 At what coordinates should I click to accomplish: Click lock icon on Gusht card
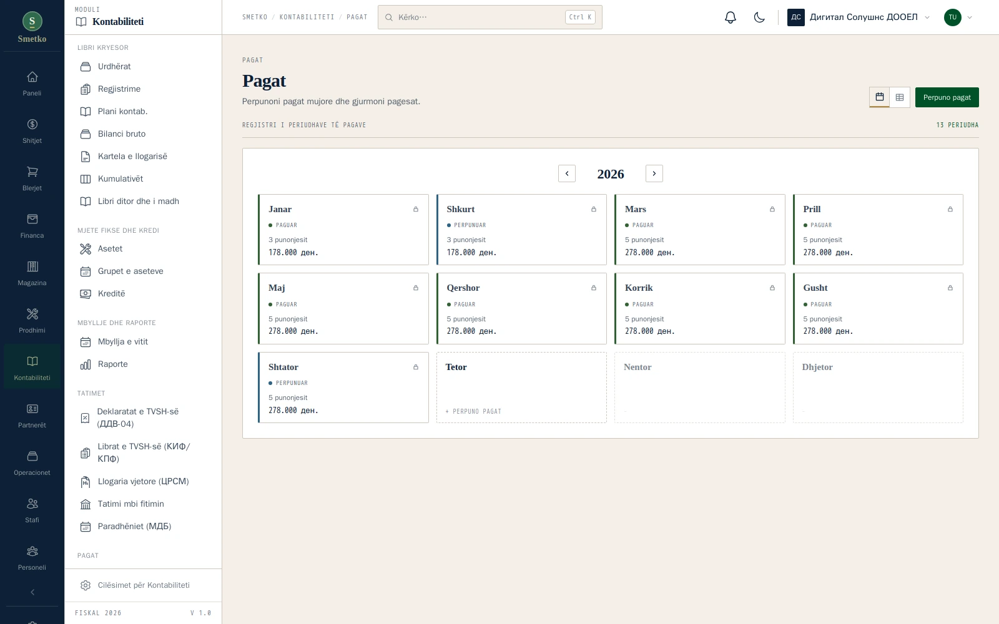(x=950, y=288)
